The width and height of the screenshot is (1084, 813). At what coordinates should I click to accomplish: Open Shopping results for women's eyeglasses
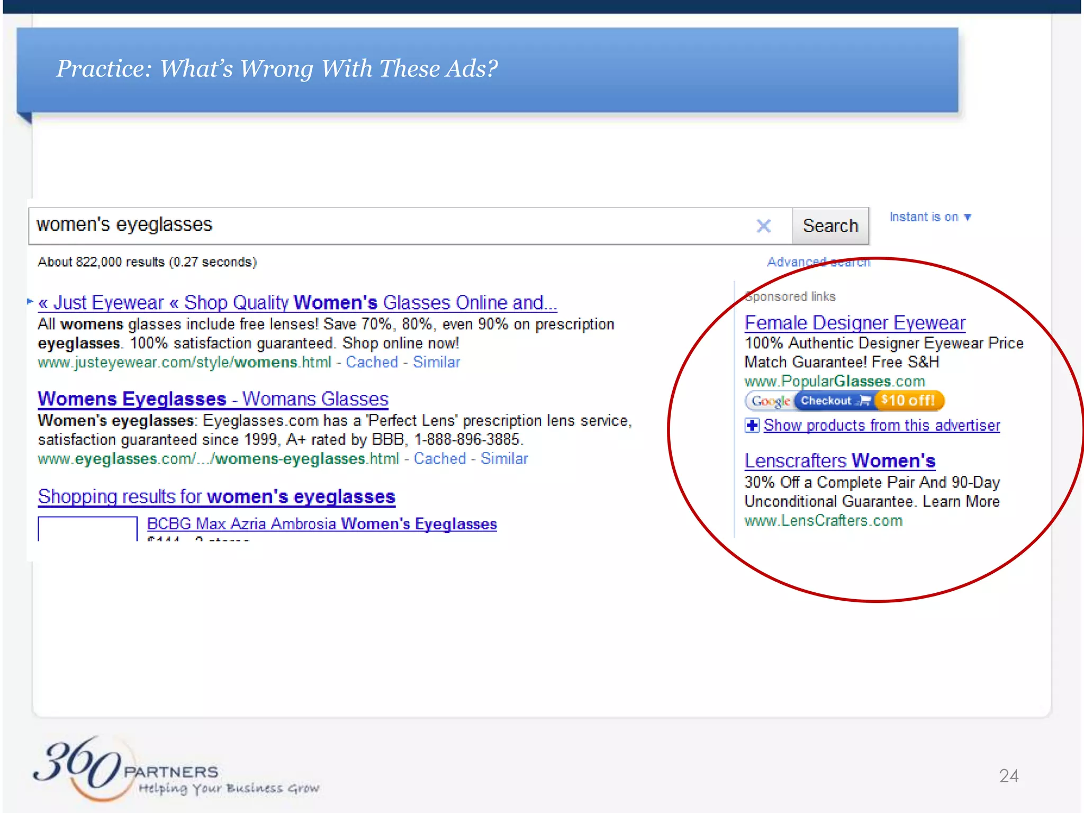(216, 497)
